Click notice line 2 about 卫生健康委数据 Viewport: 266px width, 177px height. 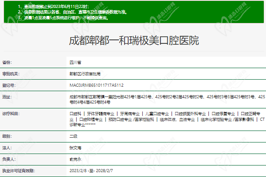(72, 12)
